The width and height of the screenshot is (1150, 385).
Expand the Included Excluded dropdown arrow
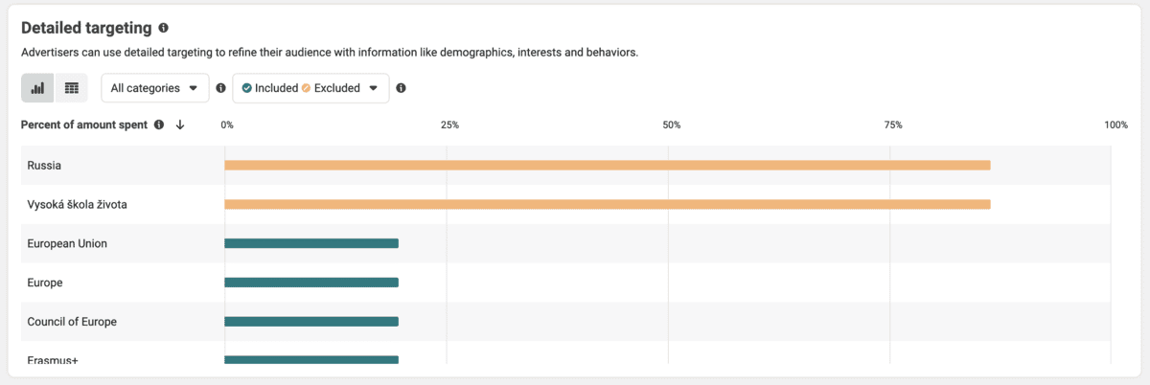[x=375, y=88]
